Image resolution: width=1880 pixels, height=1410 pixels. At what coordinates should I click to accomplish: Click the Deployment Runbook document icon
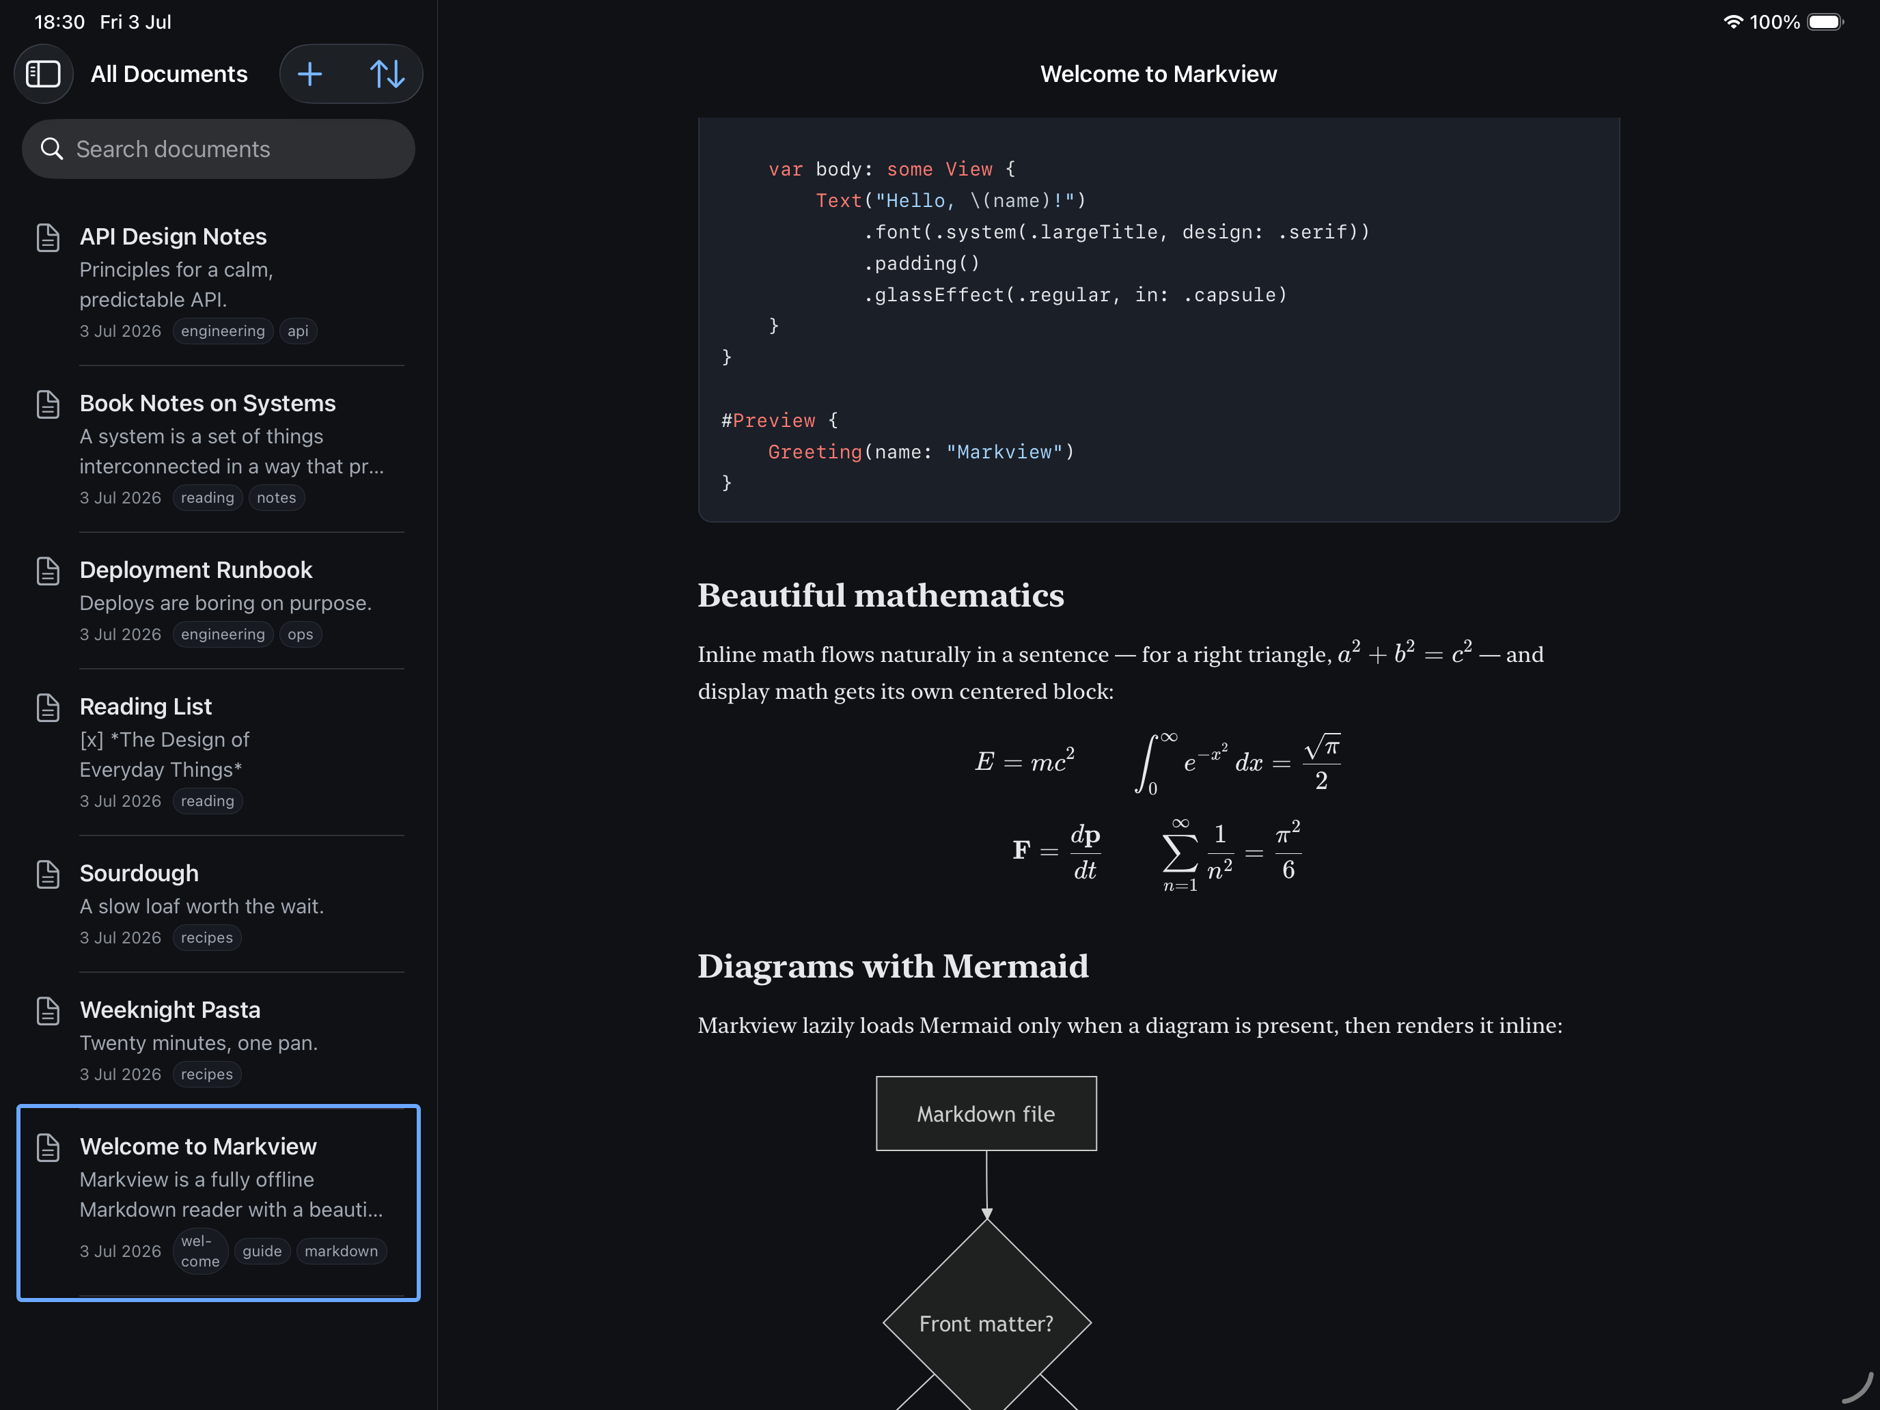pyautogui.click(x=49, y=570)
